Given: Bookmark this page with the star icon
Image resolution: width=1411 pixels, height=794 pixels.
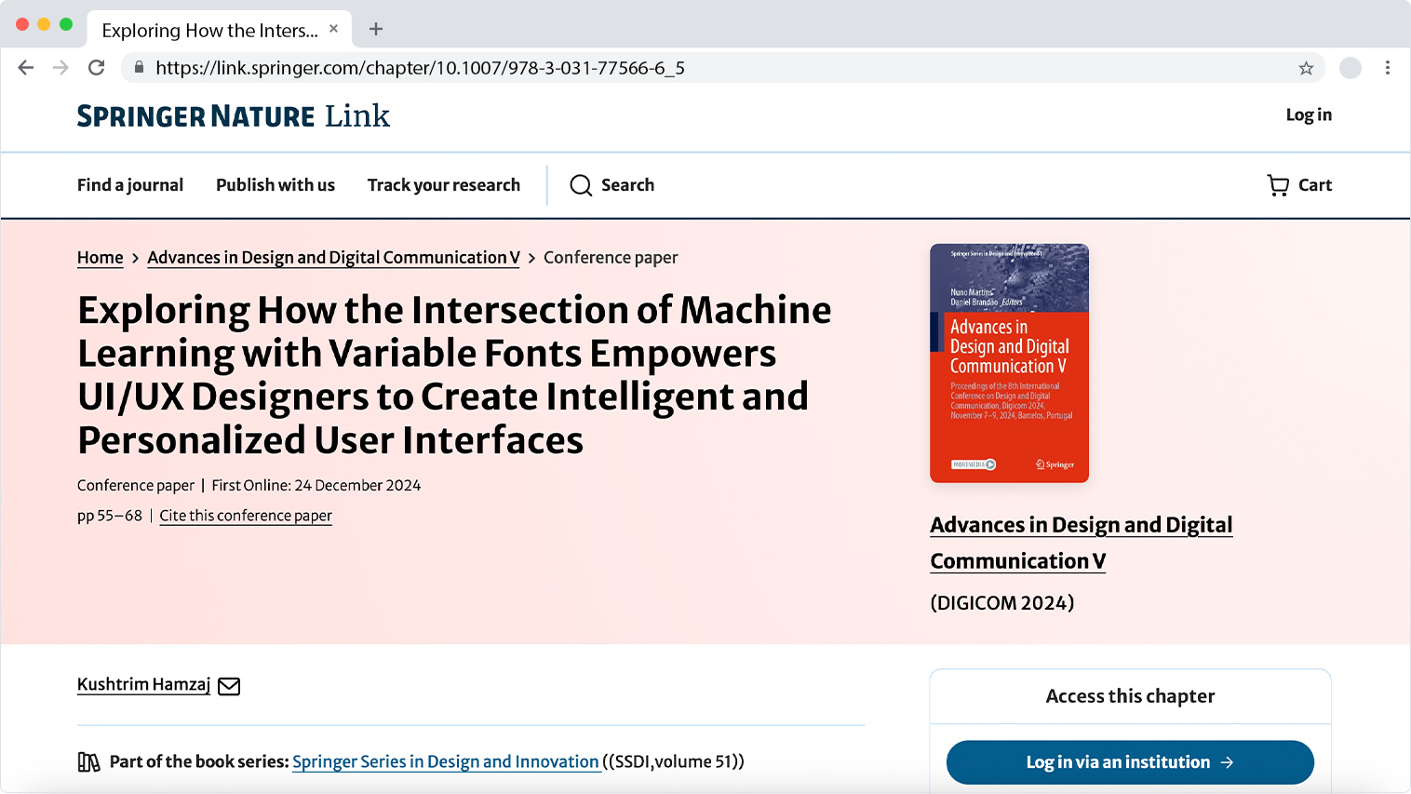Looking at the screenshot, I should [1306, 68].
